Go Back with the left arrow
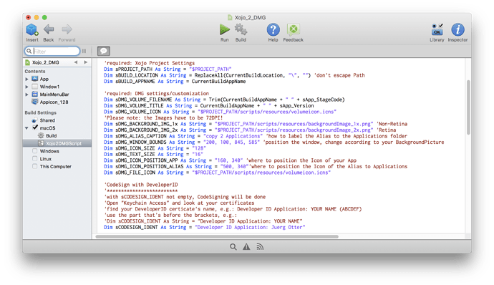The width and height of the screenshot is (494, 285). point(49,29)
